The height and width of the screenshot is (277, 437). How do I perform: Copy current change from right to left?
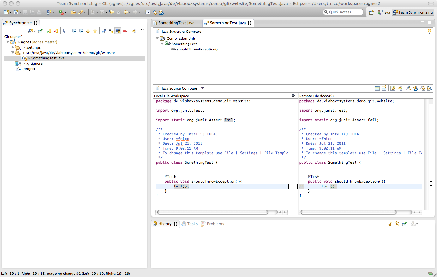[x=400, y=88]
